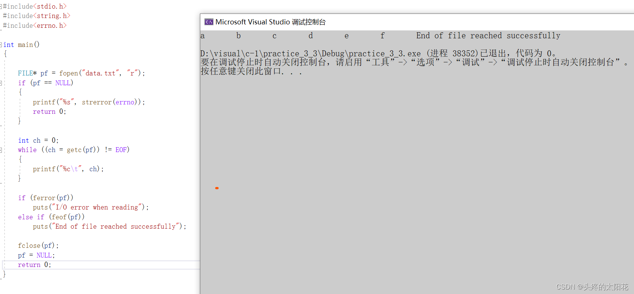This screenshot has height=294, width=634.
Task: Click the #include<errno.h> line
Action: [x=35, y=26]
